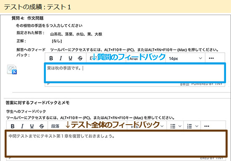Expand numbered list style options

(x=197, y=126)
